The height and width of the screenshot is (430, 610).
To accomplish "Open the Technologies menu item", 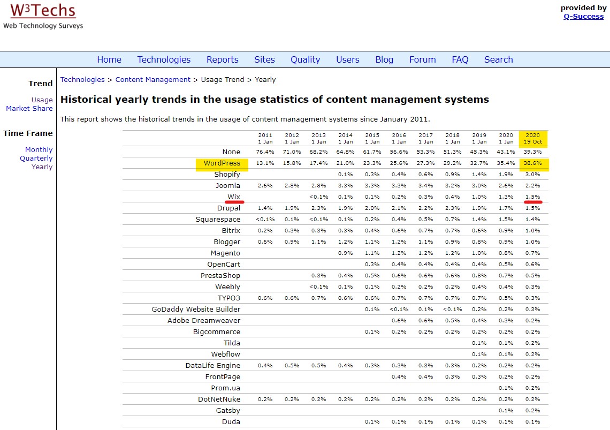I will click(164, 59).
